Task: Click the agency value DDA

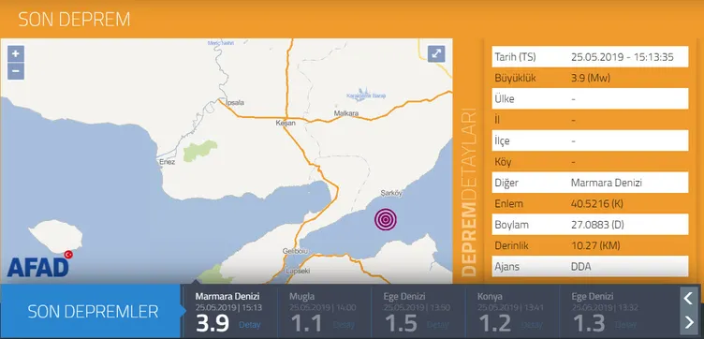Action: [581, 267]
